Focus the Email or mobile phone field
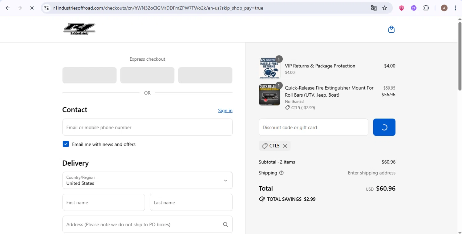Screen dimensions: 462x234 pyautogui.click(x=148, y=127)
